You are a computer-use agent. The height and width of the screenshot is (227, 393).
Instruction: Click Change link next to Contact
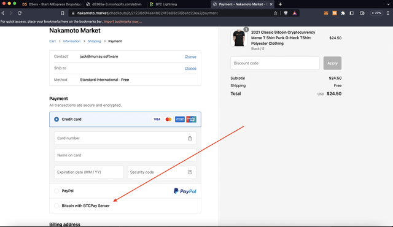(x=190, y=56)
